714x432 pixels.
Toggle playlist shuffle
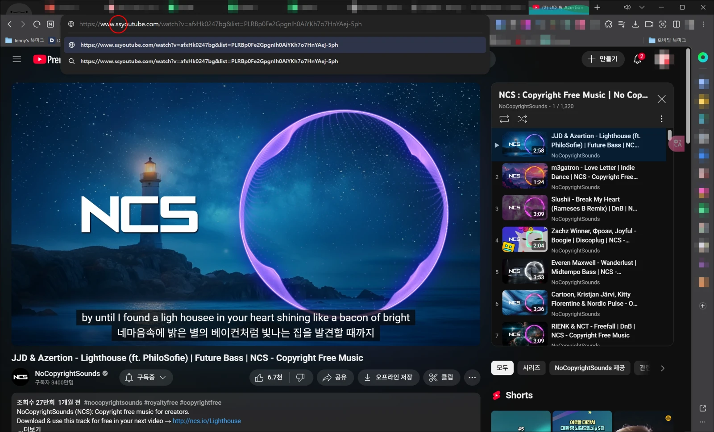pyautogui.click(x=522, y=119)
